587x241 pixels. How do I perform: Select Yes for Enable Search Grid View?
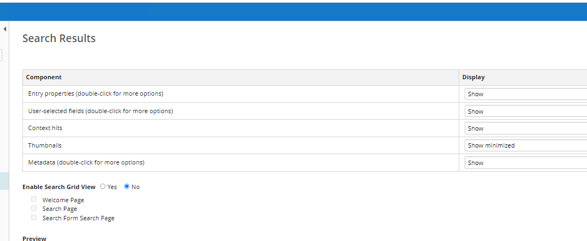[103, 187]
